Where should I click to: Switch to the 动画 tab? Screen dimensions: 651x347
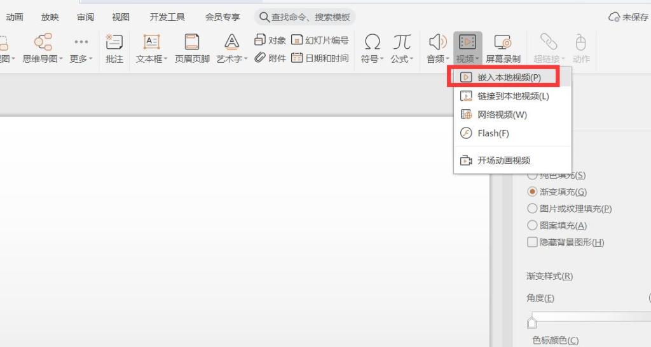tap(15, 17)
